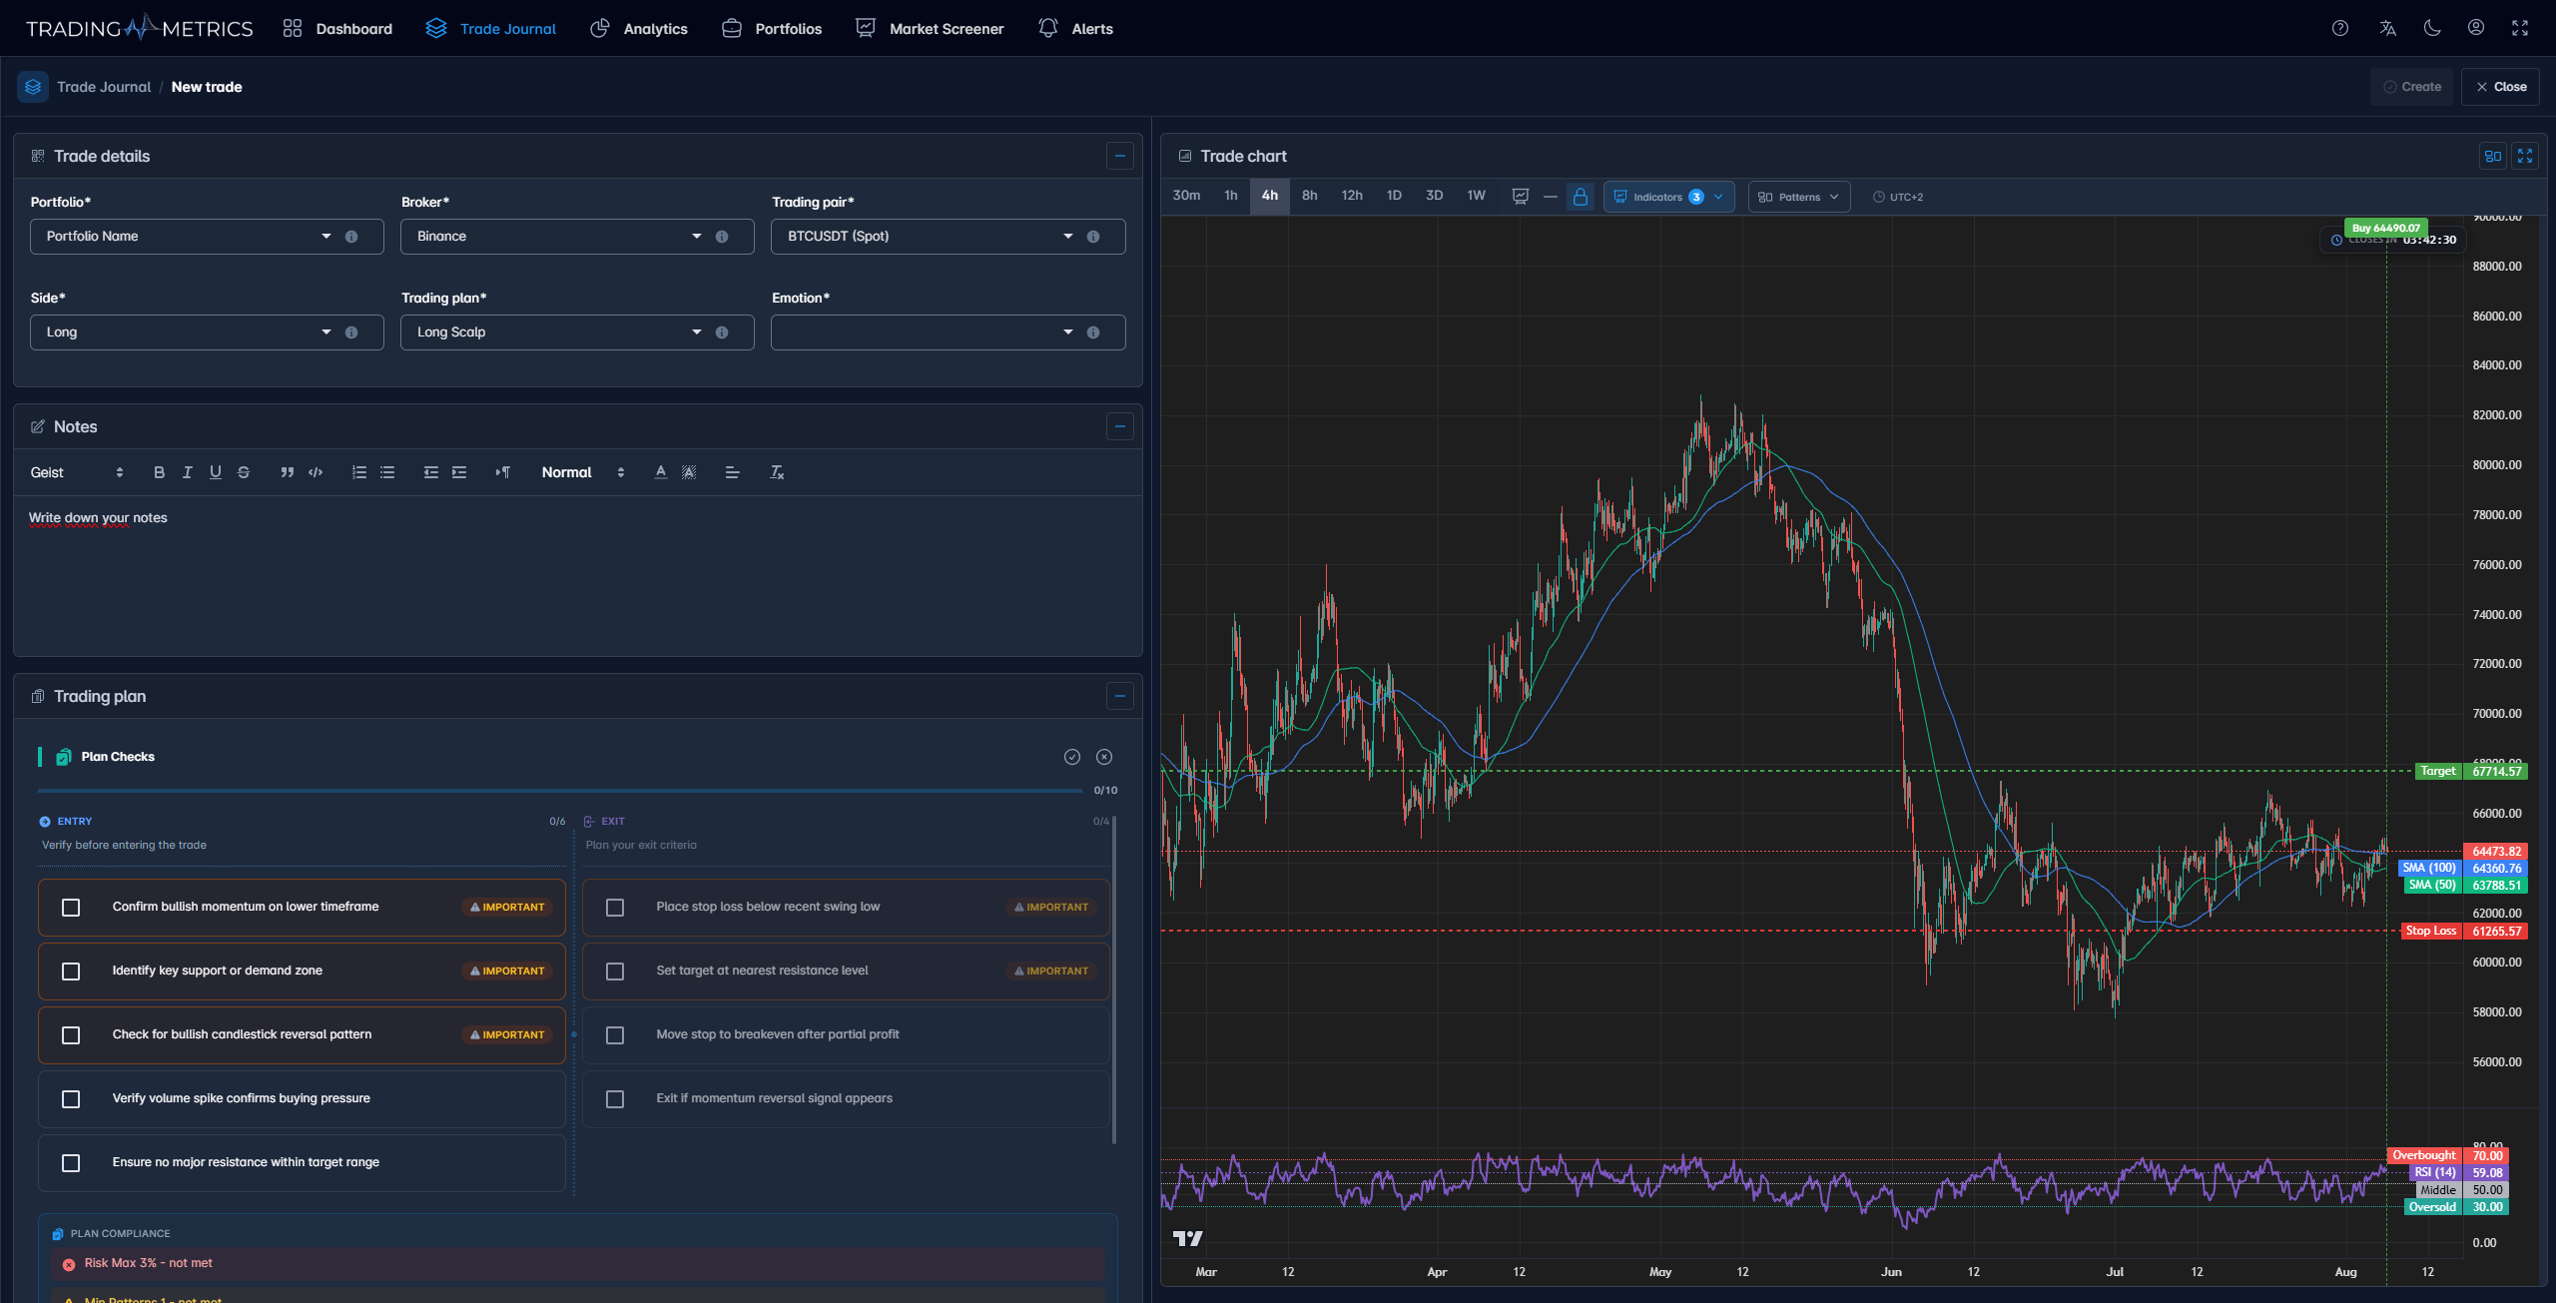Toggle the chart lock icon

(1581, 197)
